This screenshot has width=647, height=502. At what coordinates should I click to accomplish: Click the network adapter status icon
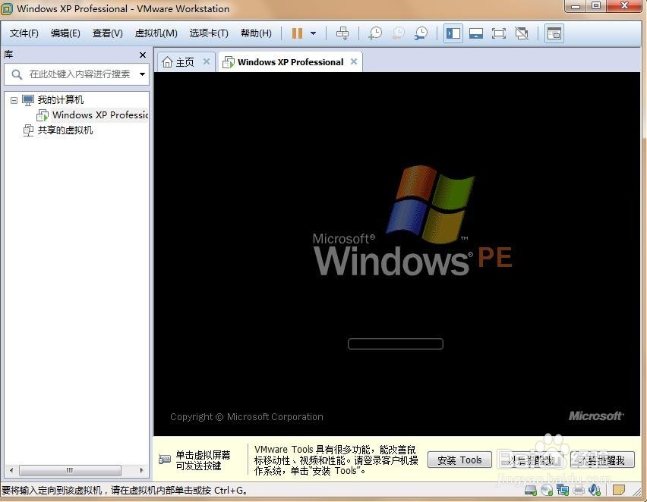click(563, 490)
